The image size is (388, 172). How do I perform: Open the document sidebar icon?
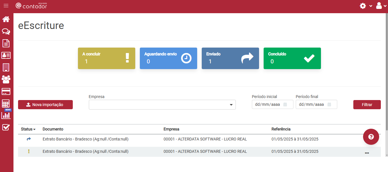[6, 43]
